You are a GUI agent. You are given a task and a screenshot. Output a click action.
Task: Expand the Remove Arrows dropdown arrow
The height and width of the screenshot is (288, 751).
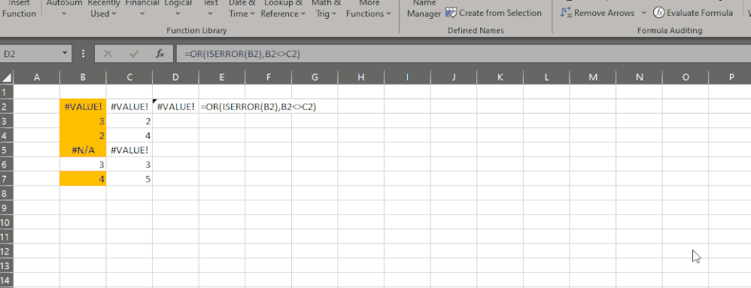(643, 13)
